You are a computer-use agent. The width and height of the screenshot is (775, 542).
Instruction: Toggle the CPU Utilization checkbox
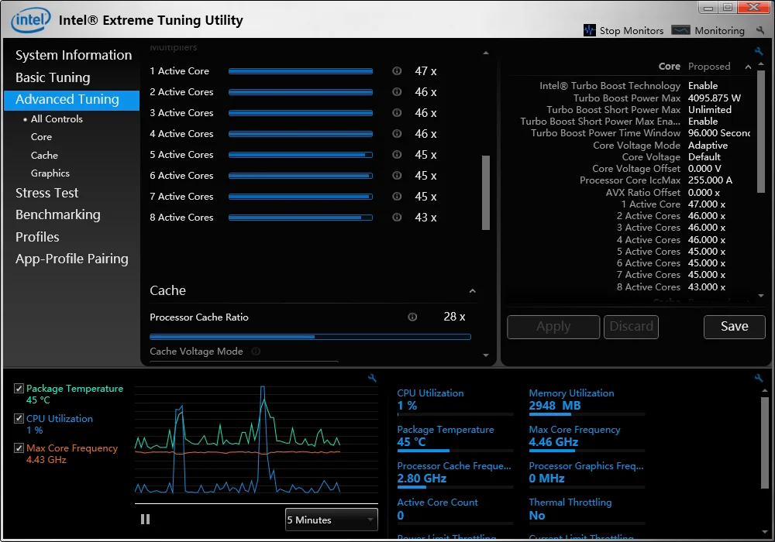[x=19, y=418]
